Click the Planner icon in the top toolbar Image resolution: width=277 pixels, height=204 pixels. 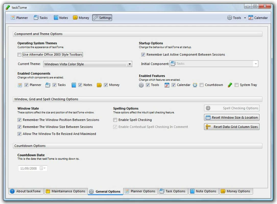coord(13,18)
